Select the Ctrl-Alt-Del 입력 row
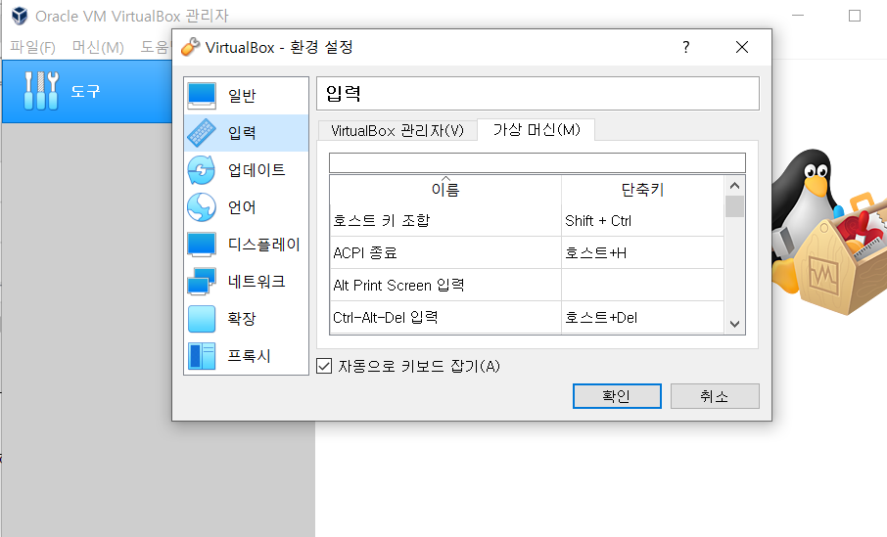Screen dimensions: 887x537 point(527,317)
